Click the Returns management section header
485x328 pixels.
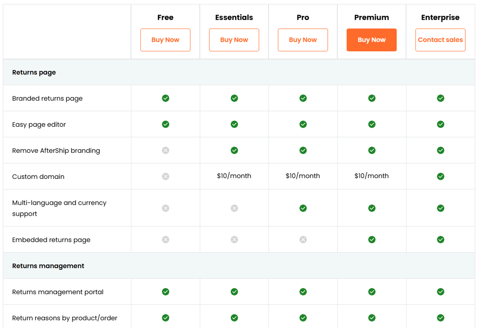48,266
